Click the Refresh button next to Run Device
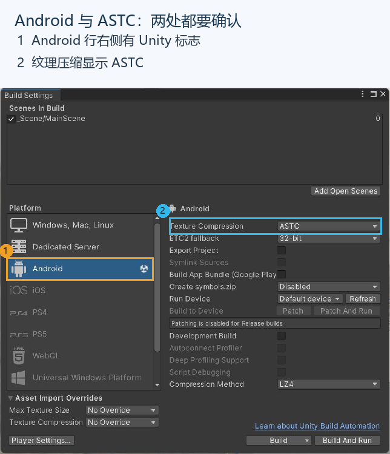The width and height of the screenshot is (390, 454). [363, 299]
